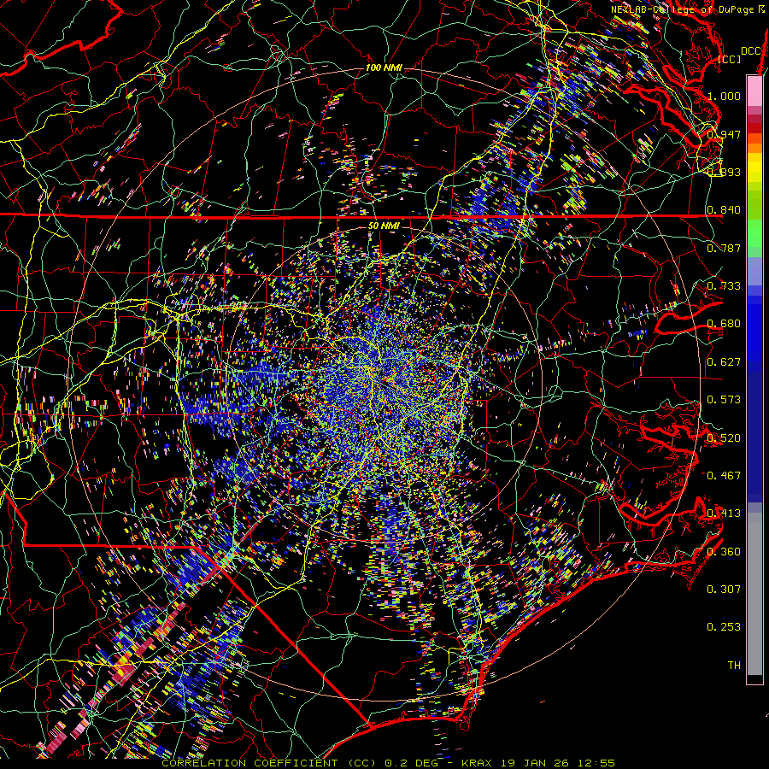
Task: Select the 0.787 legend value
Action: pos(724,248)
